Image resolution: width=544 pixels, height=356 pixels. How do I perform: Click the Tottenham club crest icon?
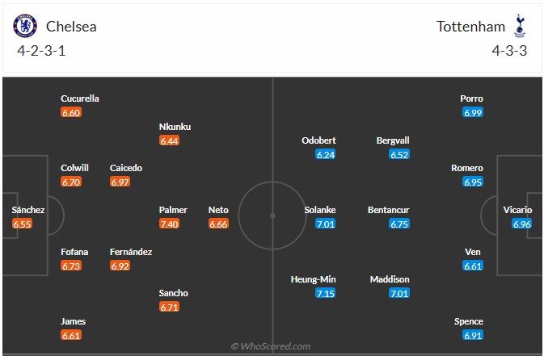click(520, 26)
